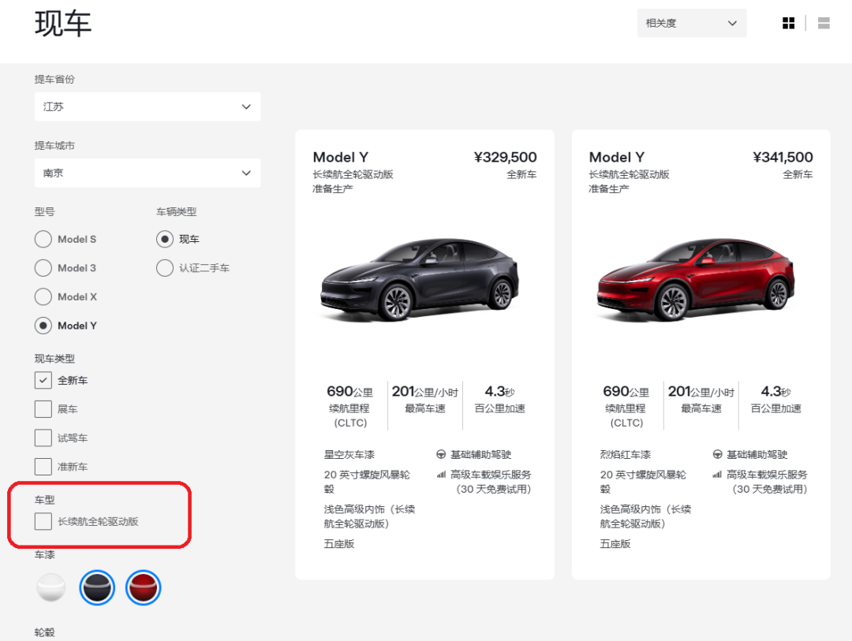Switch to list view layout icon

[824, 23]
